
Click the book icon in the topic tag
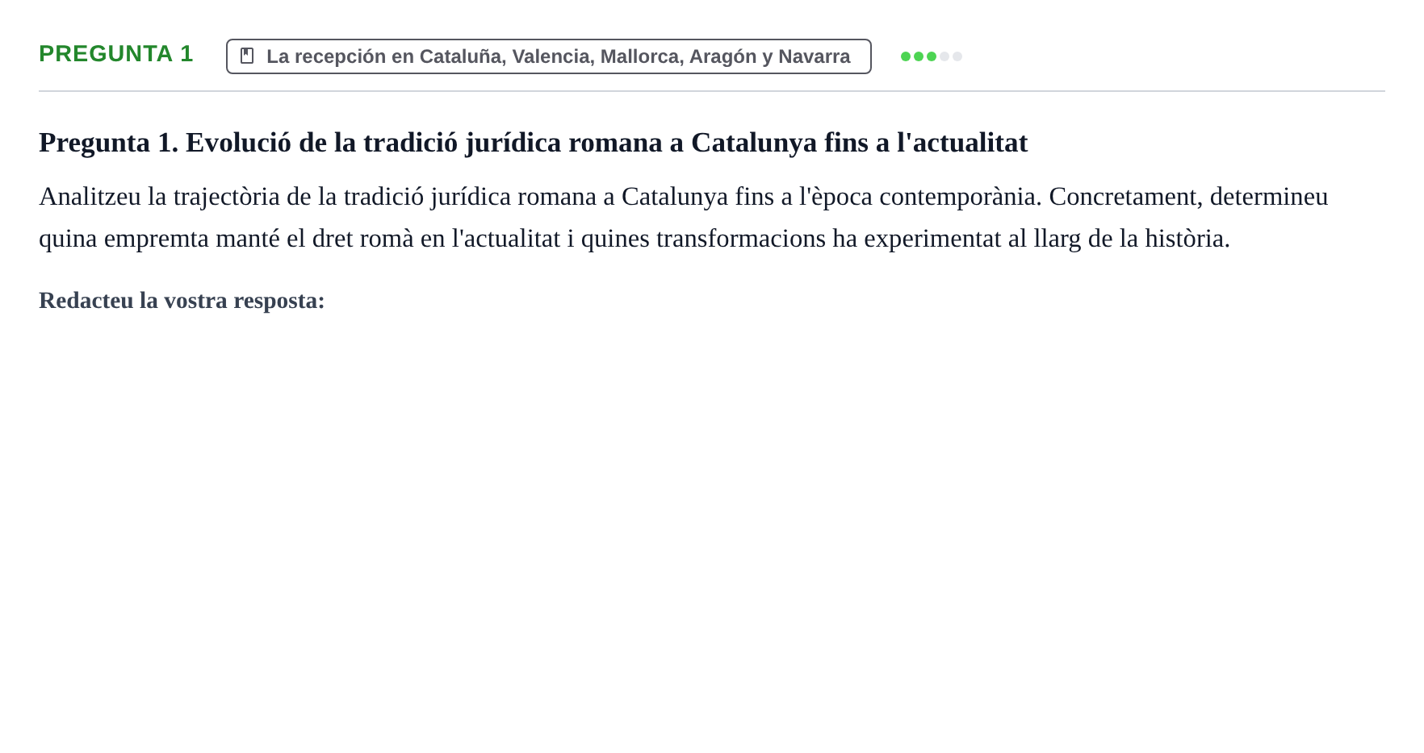(x=247, y=56)
